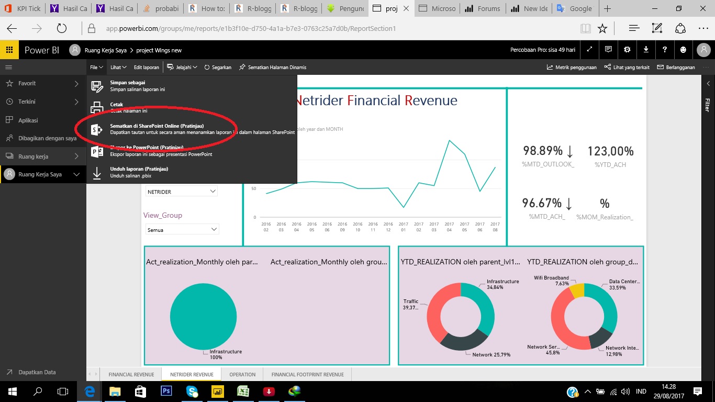Click Segarkan refresh button
The width and height of the screenshot is (715, 402).
(x=218, y=67)
